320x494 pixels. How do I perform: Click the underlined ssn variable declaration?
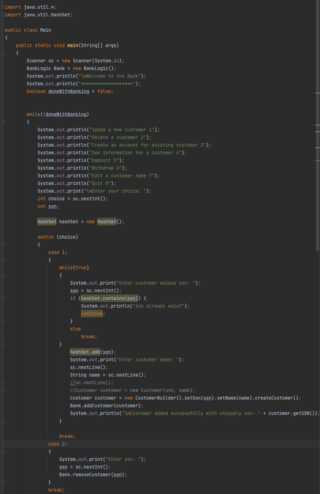pyautogui.click(x=52, y=206)
